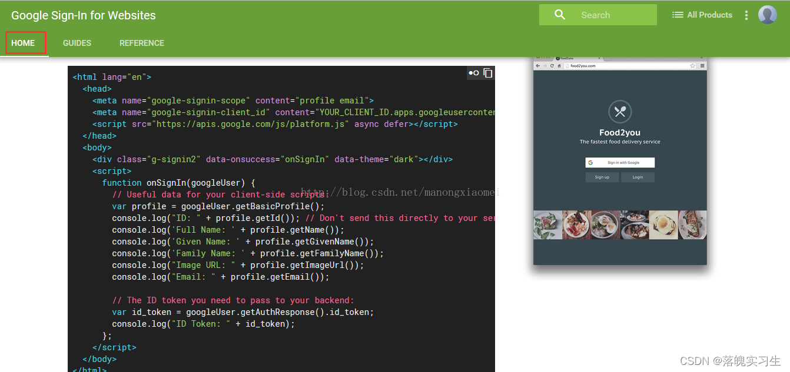Click the google-signin-client_id meta line
Image resolution: width=790 pixels, height=372 pixels.
(294, 112)
